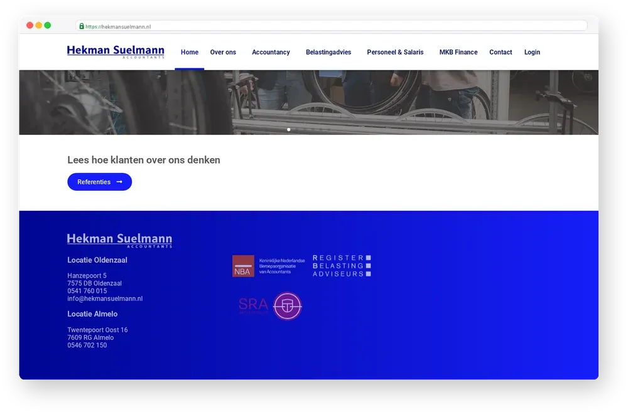
Task: Click the 'Locatie Oldenzaal' heading
Action: 97,260
